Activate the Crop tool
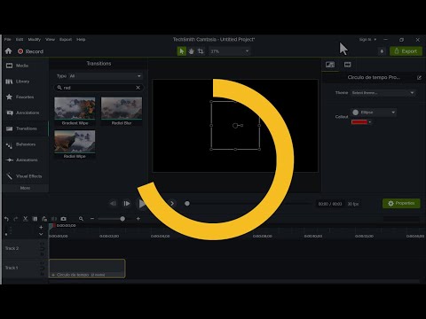The width and height of the screenshot is (426, 319). 201,51
